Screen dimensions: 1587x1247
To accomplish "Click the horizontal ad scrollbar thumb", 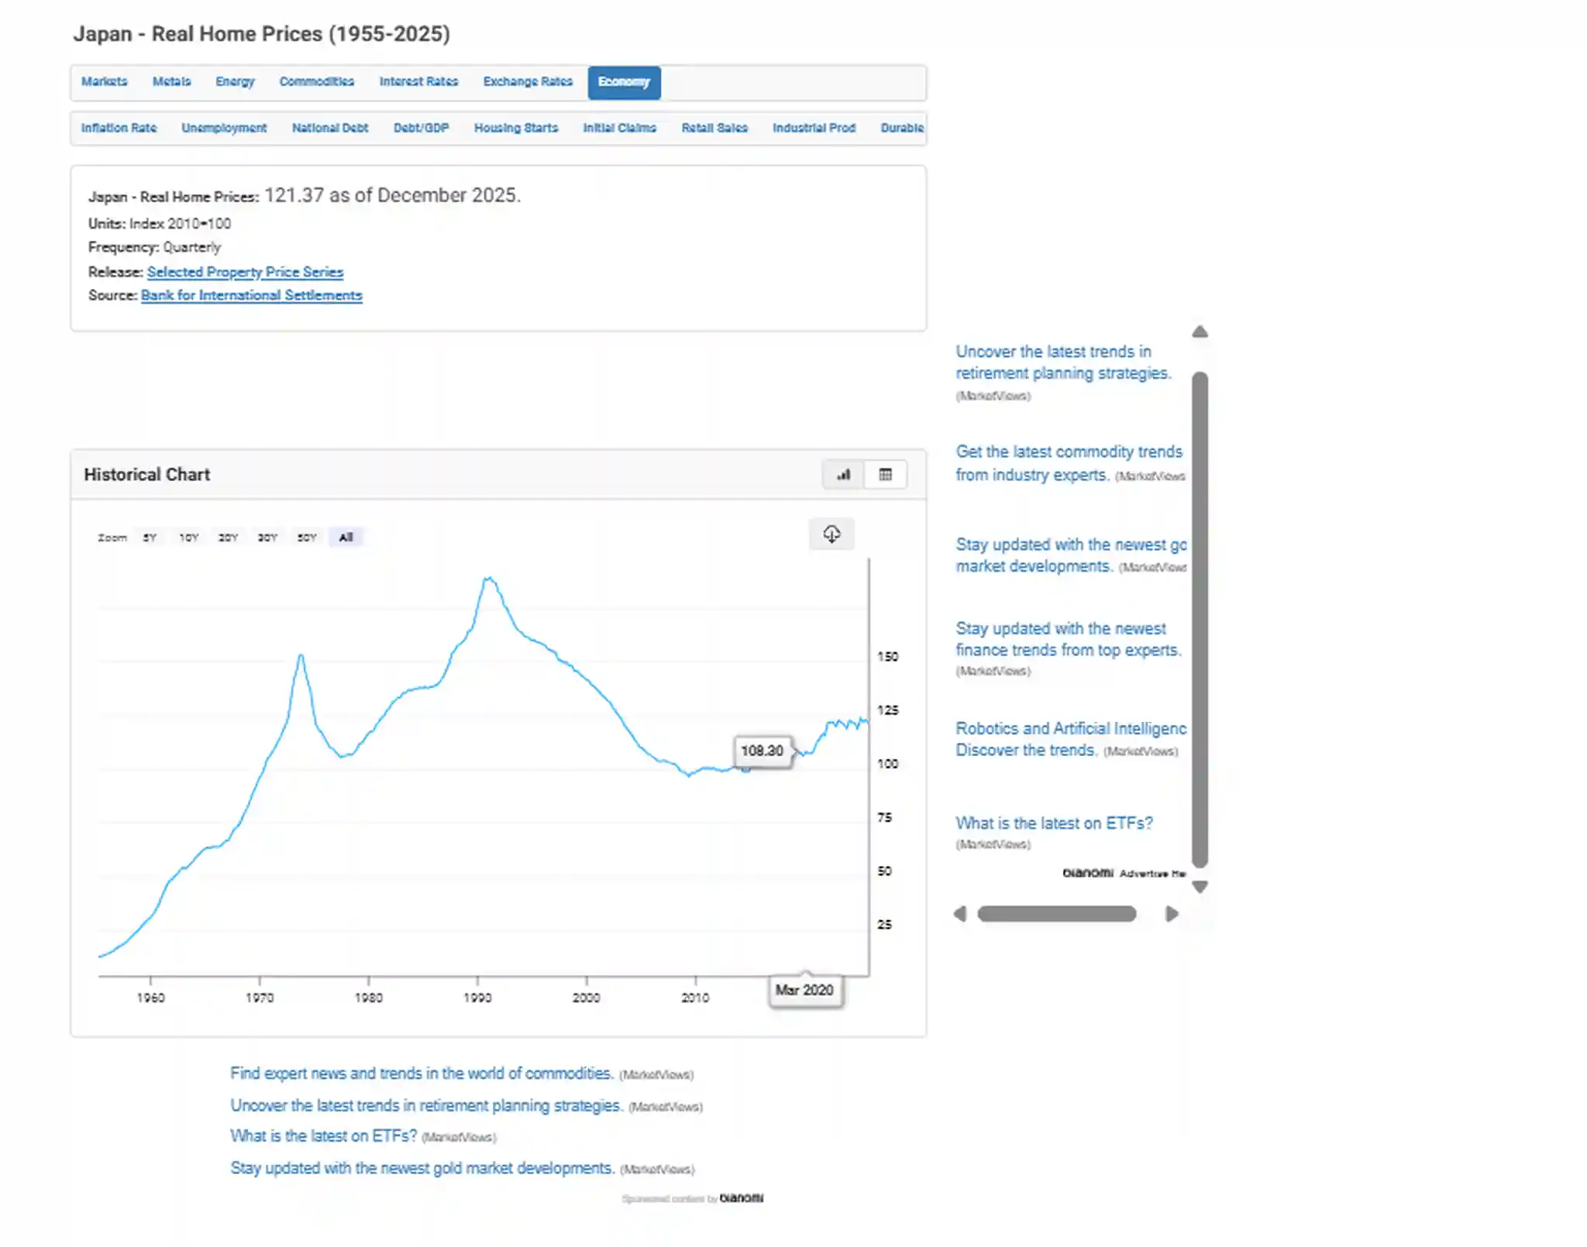I will pos(1057,914).
